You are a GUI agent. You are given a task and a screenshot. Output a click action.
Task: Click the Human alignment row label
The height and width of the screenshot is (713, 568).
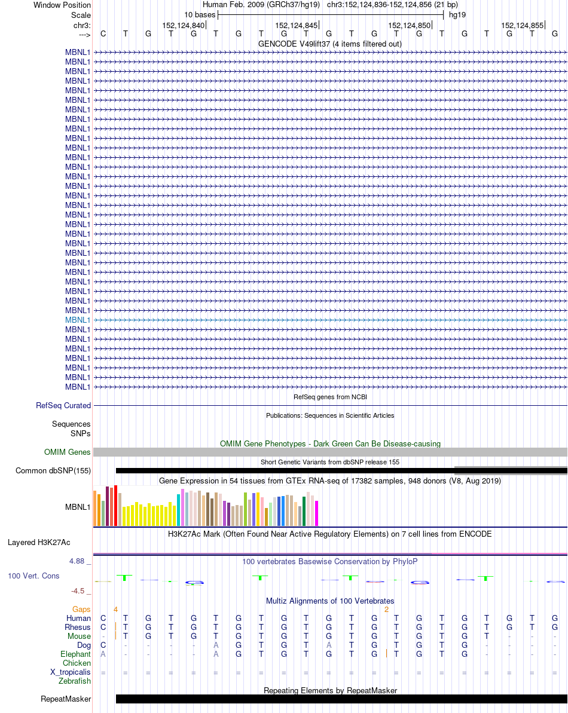tap(79, 619)
